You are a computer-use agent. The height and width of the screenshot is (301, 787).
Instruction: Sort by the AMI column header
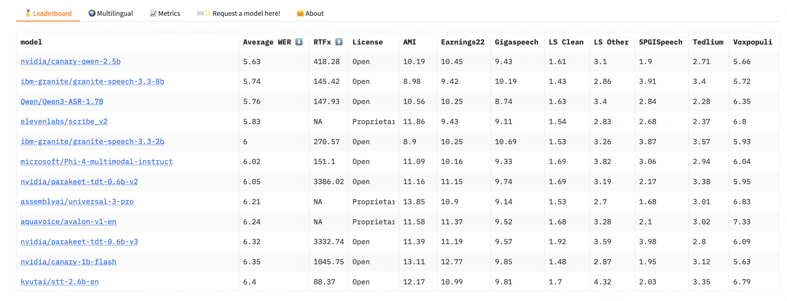(x=409, y=42)
